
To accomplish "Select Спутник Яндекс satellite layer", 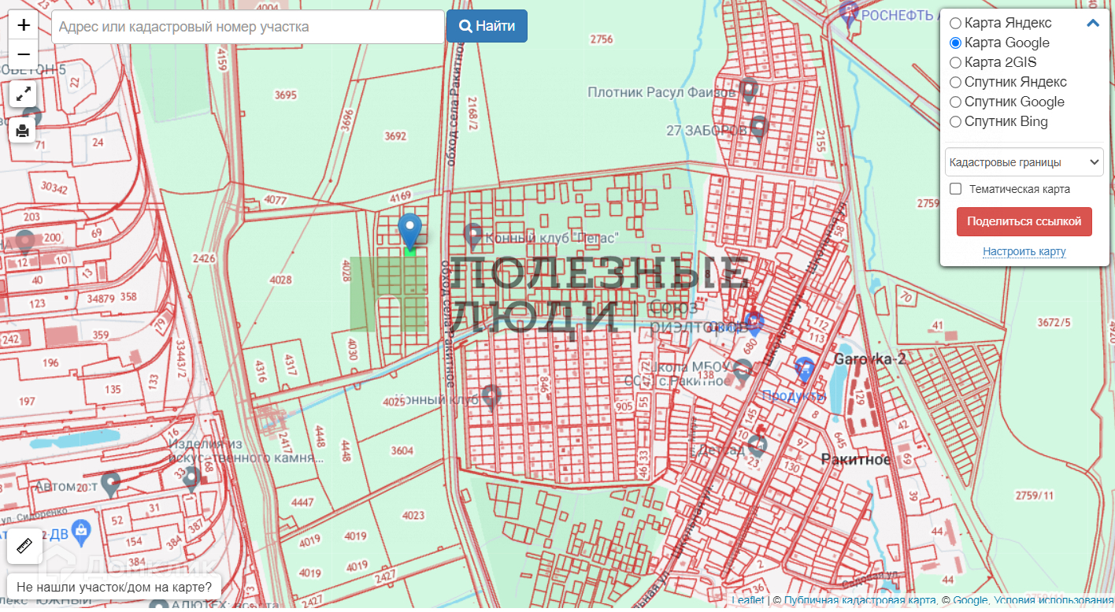I will pos(955,82).
